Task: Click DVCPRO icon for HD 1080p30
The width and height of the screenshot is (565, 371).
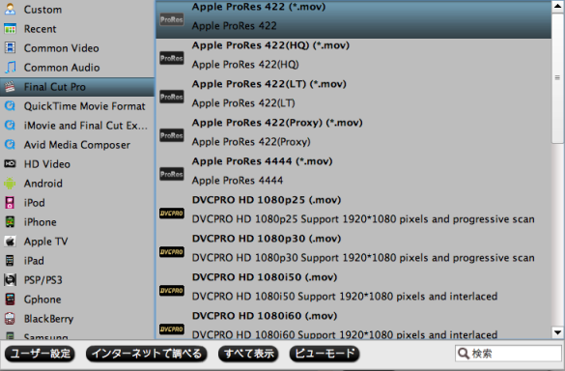Action: pyautogui.click(x=172, y=251)
